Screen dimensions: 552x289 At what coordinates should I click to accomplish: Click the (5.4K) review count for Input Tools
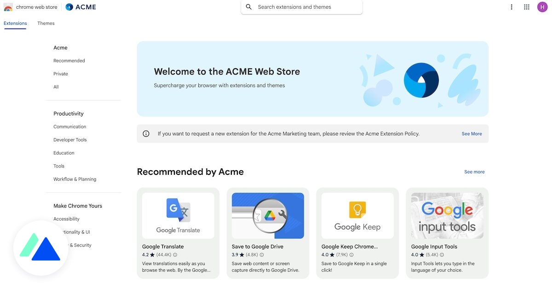[x=432, y=255]
